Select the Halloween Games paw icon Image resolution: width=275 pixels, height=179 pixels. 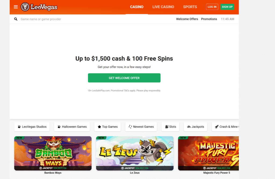[59, 127]
